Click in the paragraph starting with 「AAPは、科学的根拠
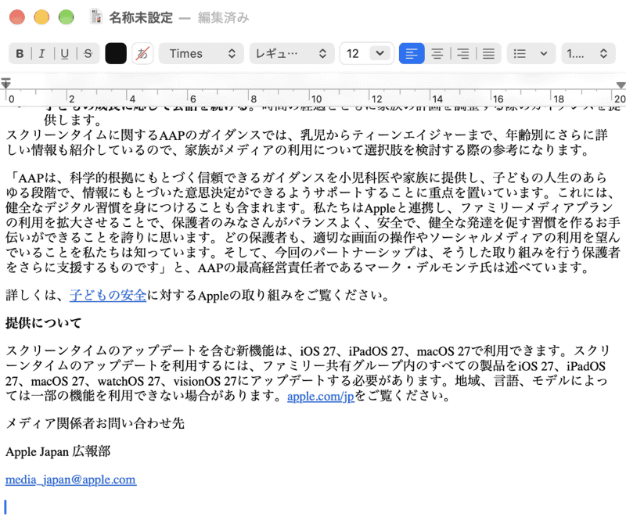 (313, 222)
